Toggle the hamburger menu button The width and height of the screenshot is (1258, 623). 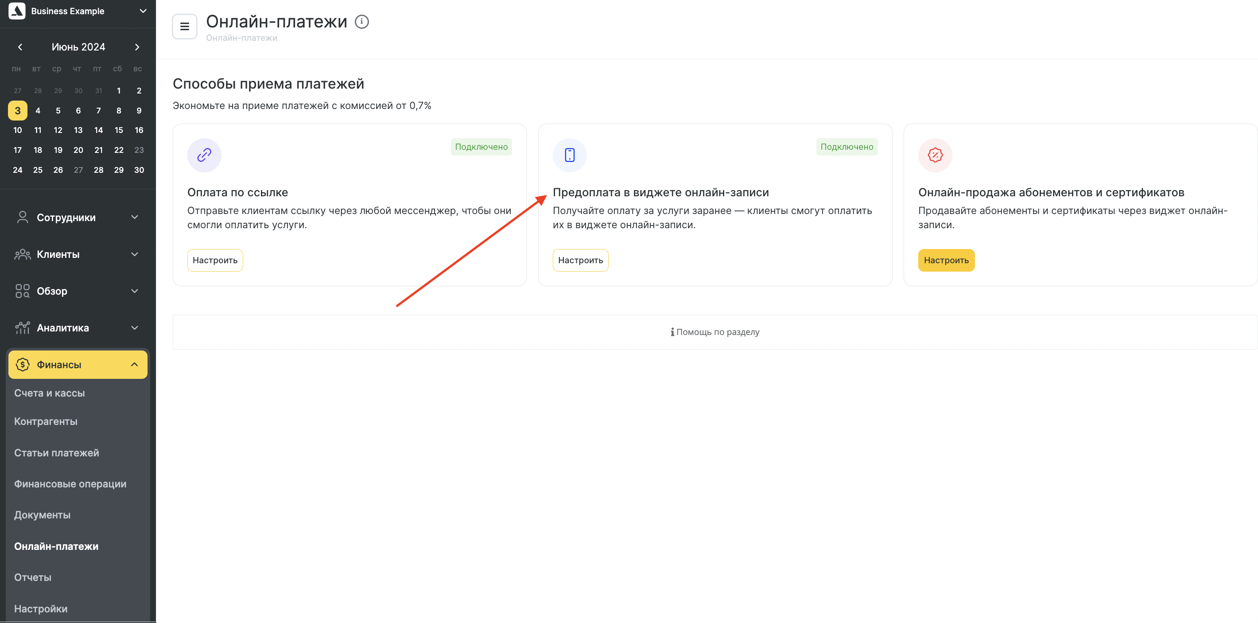[x=185, y=27]
